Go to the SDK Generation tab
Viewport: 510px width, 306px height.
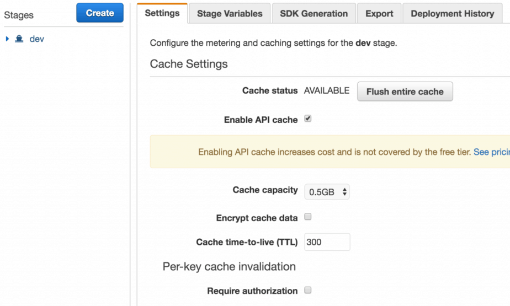[x=314, y=14]
